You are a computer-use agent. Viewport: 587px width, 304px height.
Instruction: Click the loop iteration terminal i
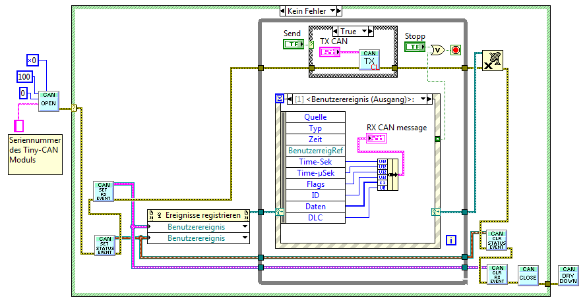point(451,240)
